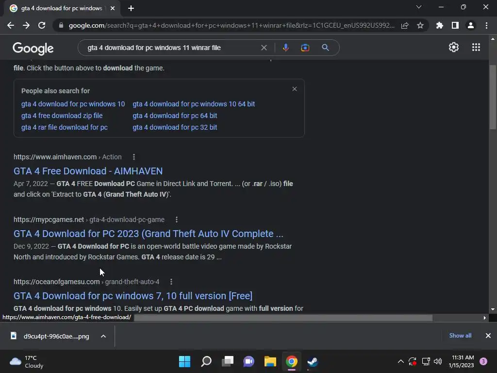The height and width of the screenshot is (373, 497).
Task: Open a new browser tab
Action: point(131,8)
